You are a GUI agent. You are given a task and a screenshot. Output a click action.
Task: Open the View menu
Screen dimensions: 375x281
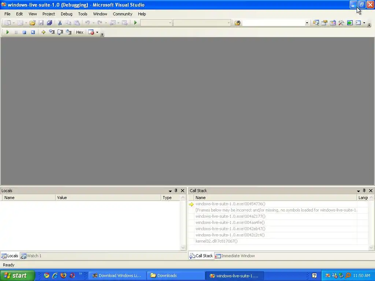pyautogui.click(x=33, y=14)
